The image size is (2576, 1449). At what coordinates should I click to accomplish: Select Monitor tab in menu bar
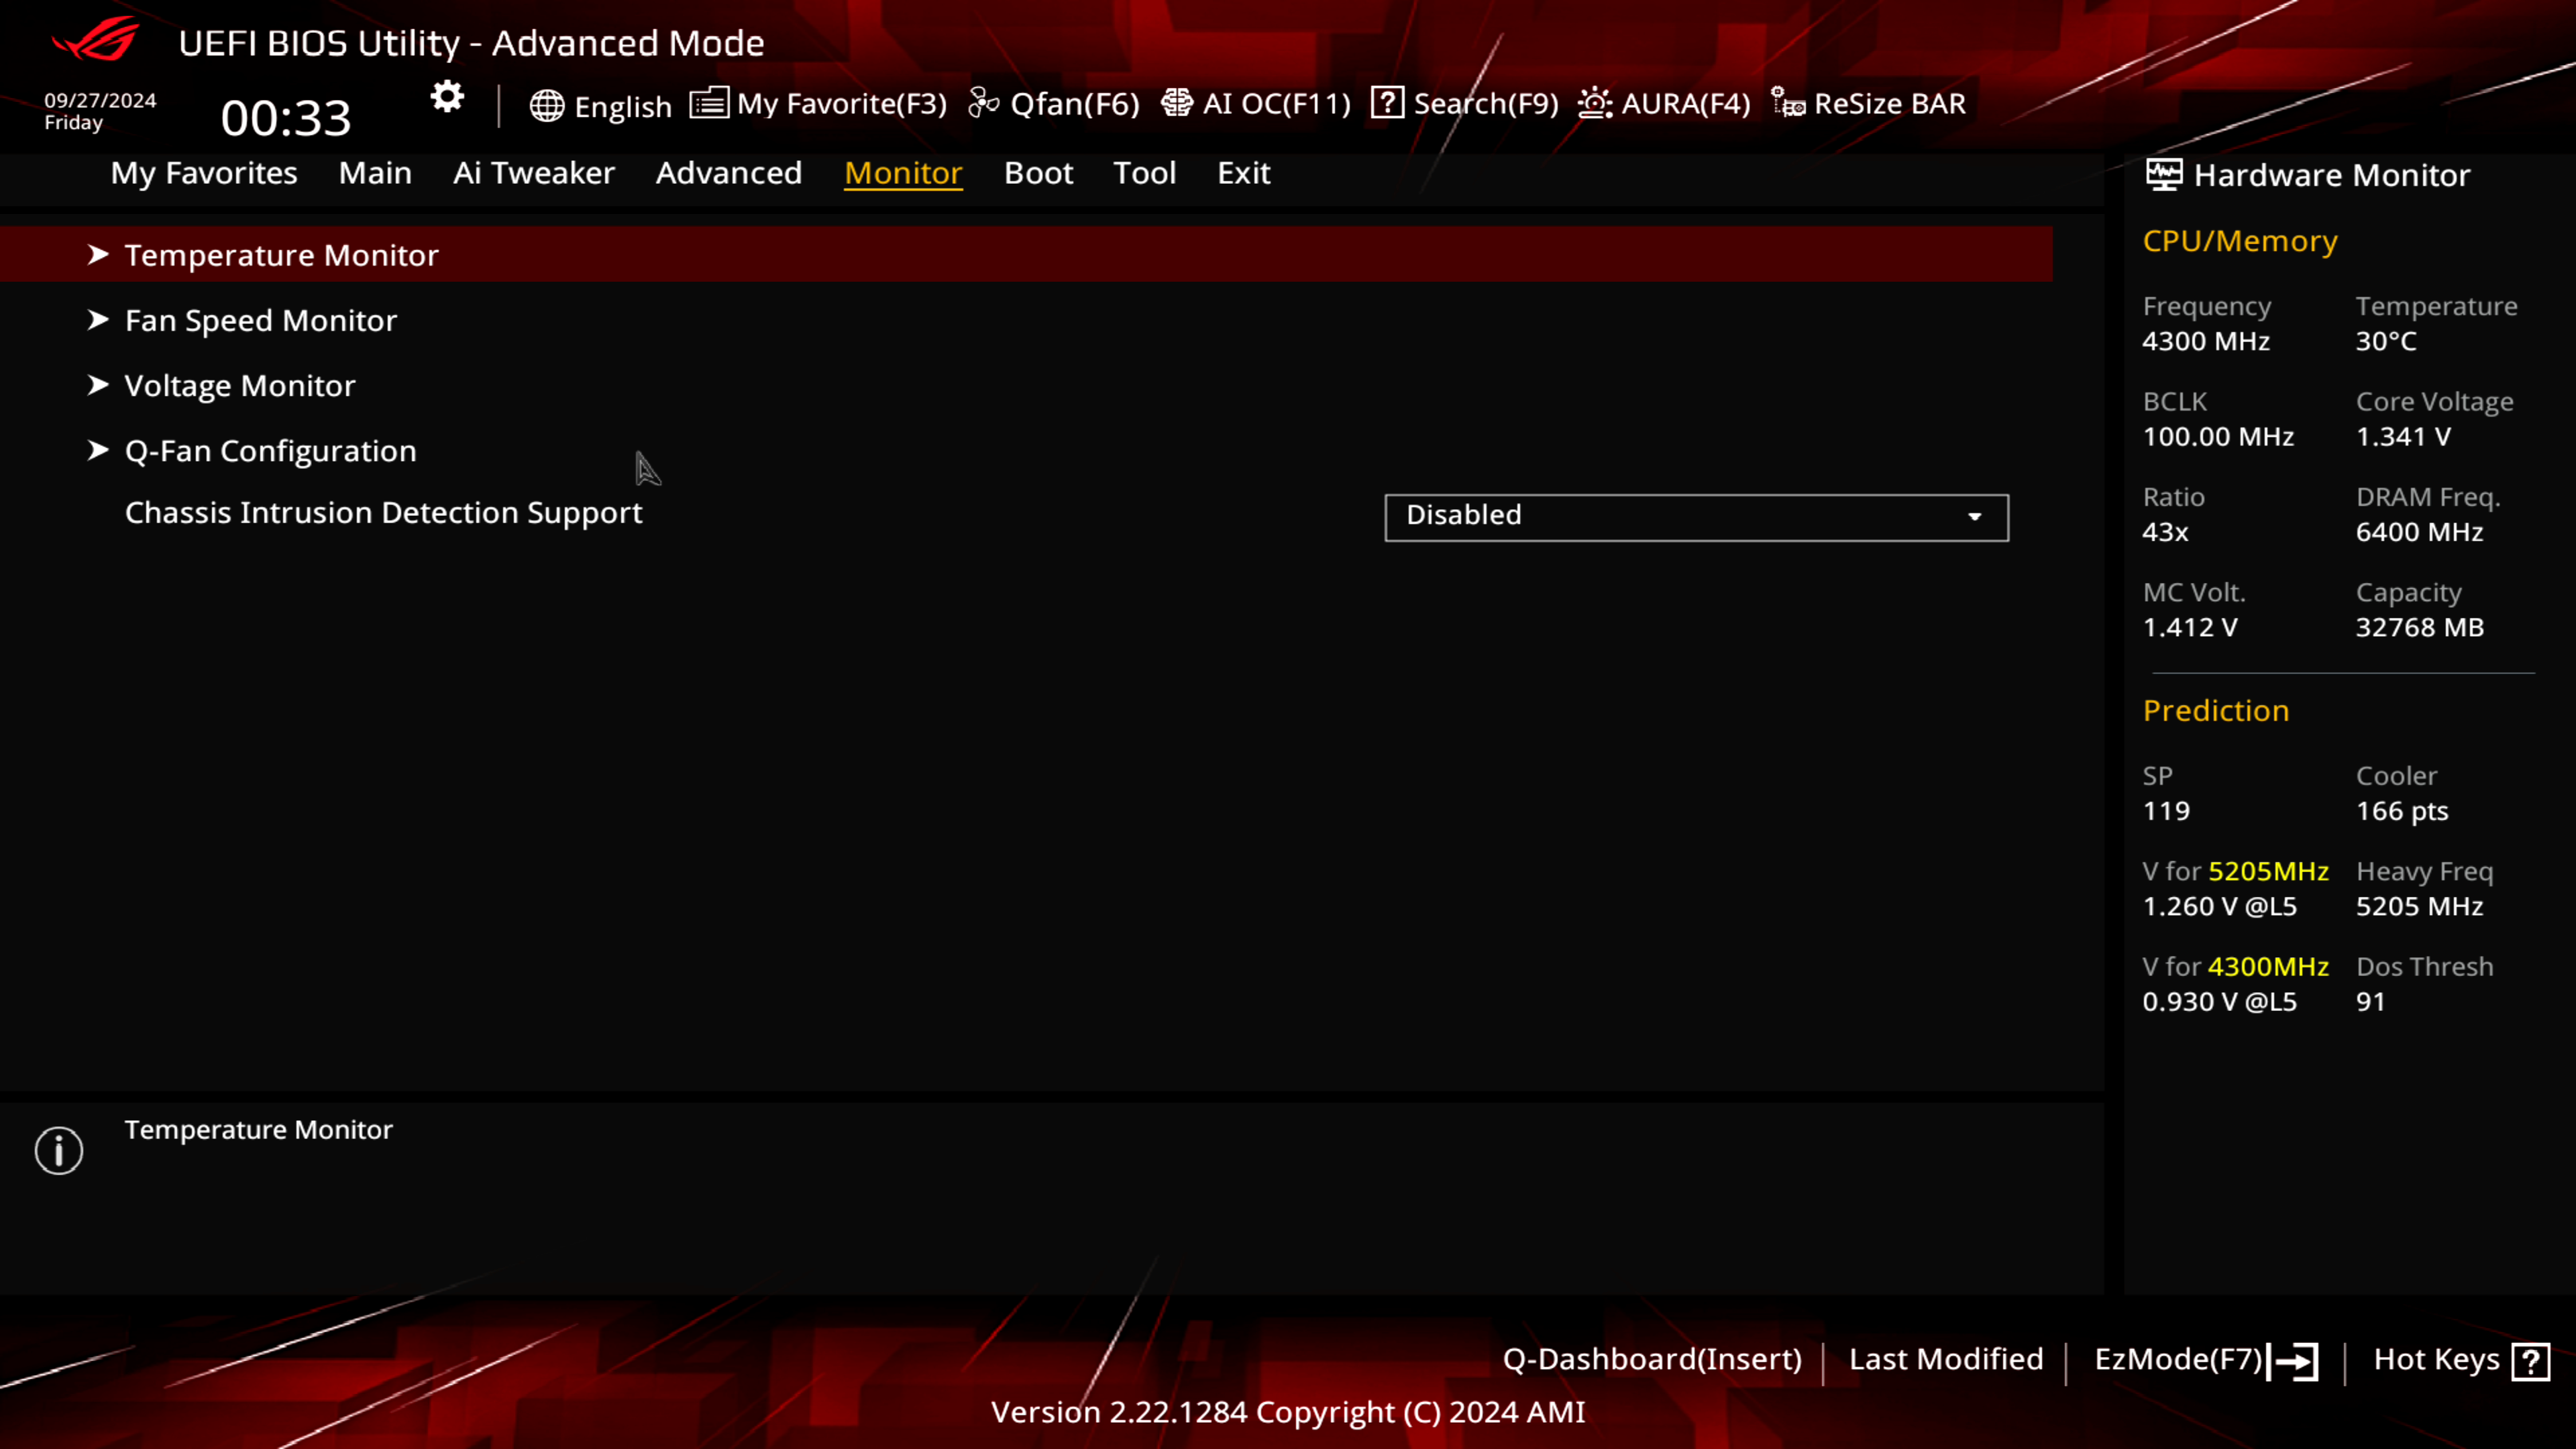click(902, 172)
